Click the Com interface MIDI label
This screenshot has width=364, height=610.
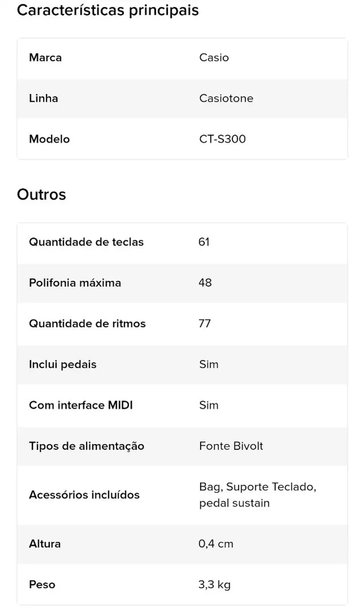coord(81,406)
